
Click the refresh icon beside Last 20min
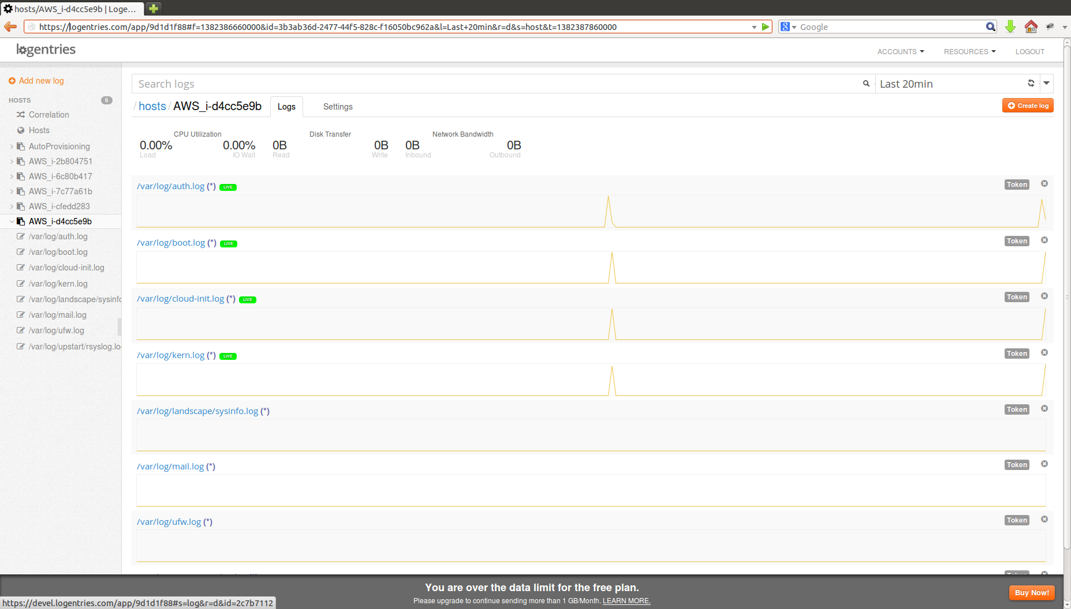point(1031,84)
